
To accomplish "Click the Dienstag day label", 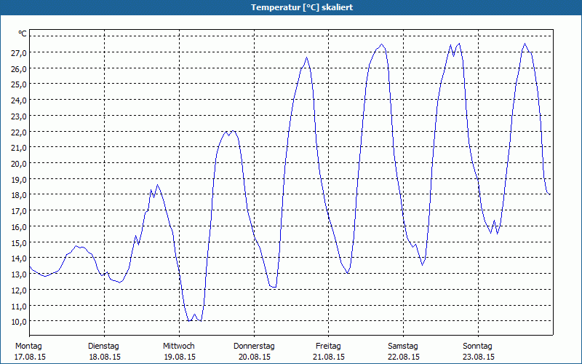I will [x=103, y=346].
